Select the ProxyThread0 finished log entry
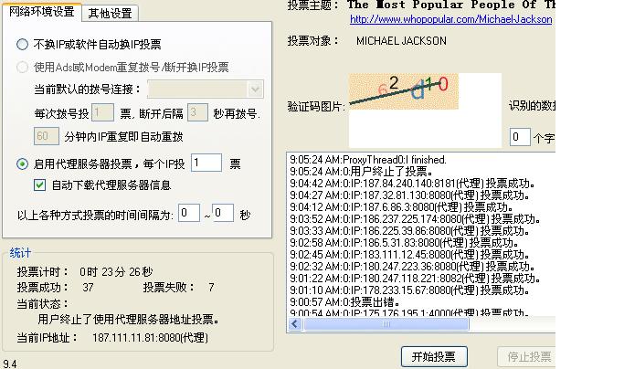This screenshot has height=369, width=624. pyautogui.click(x=368, y=159)
